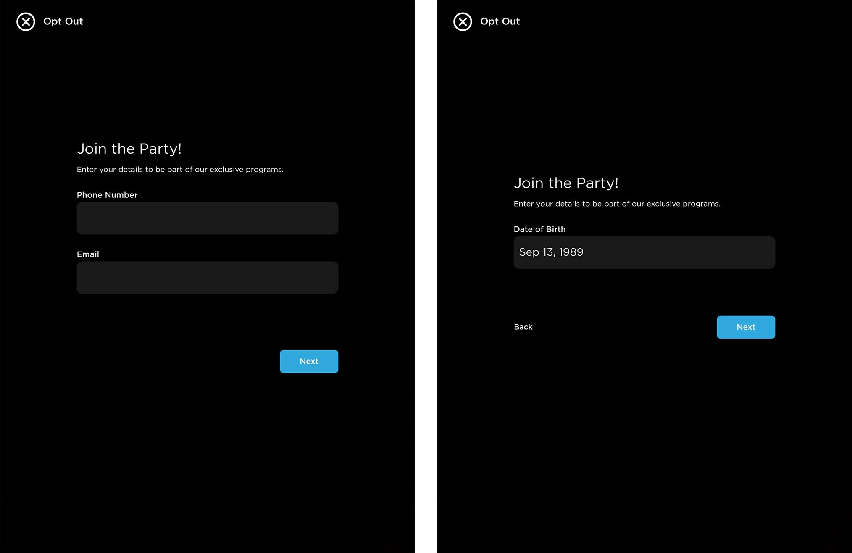Select the Sep 13, 1989 date value
Viewport: 852px width, 553px height.
tap(551, 252)
